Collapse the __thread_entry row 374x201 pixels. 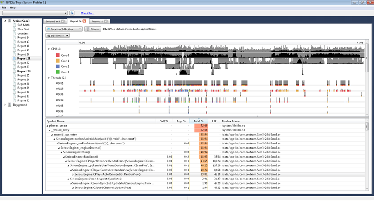click(50, 130)
